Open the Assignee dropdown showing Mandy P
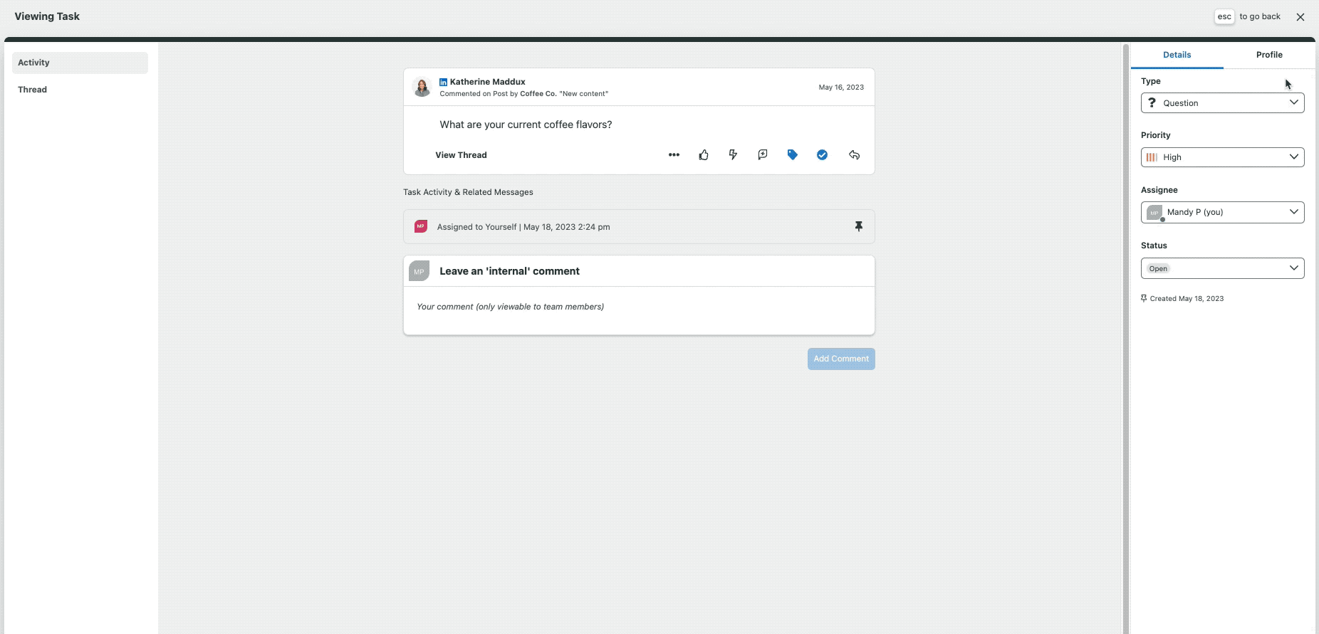The height and width of the screenshot is (634, 1319). [x=1223, y=212]
